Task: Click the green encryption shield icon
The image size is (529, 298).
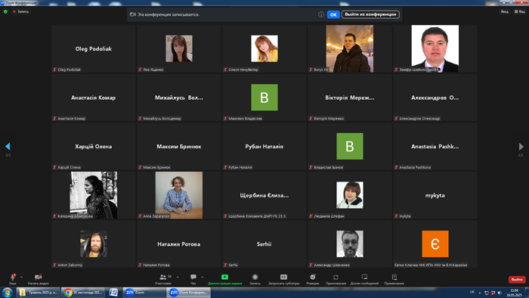Action: tap(5, 11)
